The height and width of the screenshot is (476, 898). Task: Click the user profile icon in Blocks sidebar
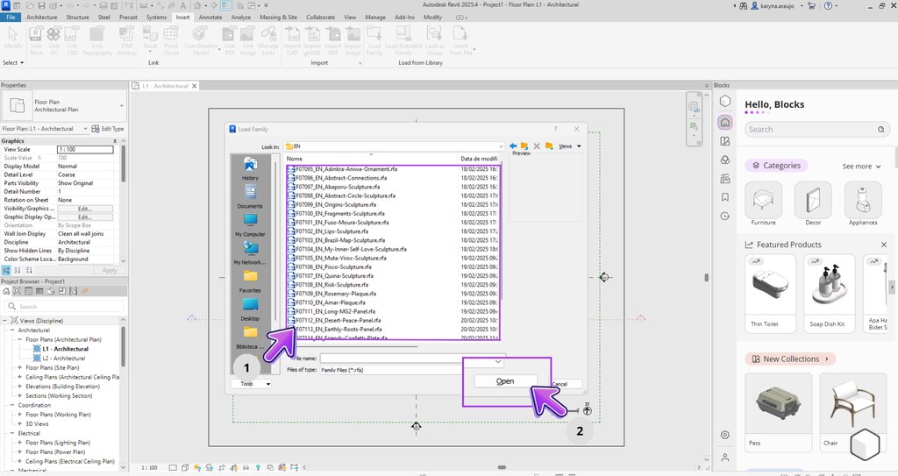725,457
